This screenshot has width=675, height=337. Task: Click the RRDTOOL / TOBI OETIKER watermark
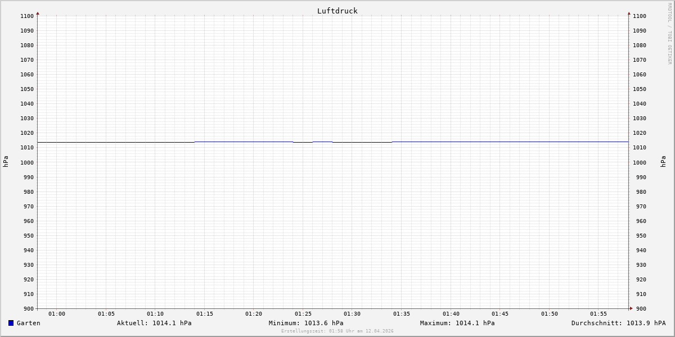[669, 33]
